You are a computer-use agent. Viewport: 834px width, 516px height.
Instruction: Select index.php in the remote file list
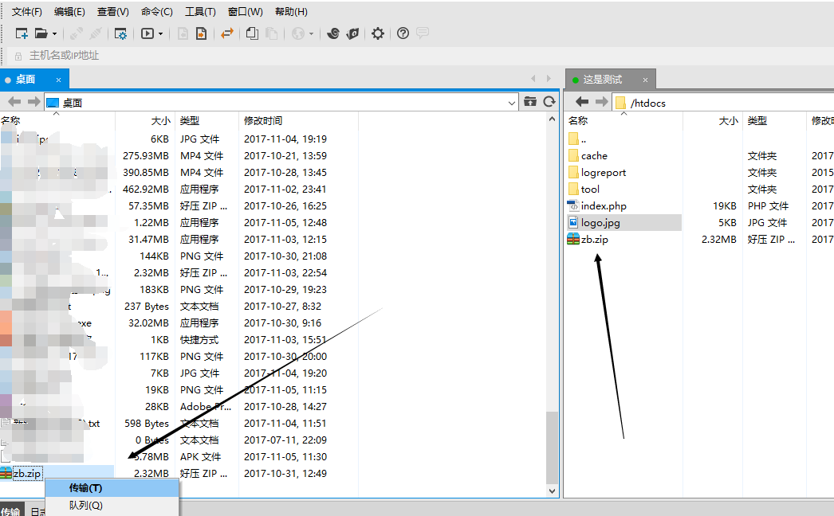[604, 206]
